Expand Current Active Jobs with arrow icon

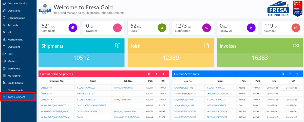pyautogui.click(x=290, y=74)
